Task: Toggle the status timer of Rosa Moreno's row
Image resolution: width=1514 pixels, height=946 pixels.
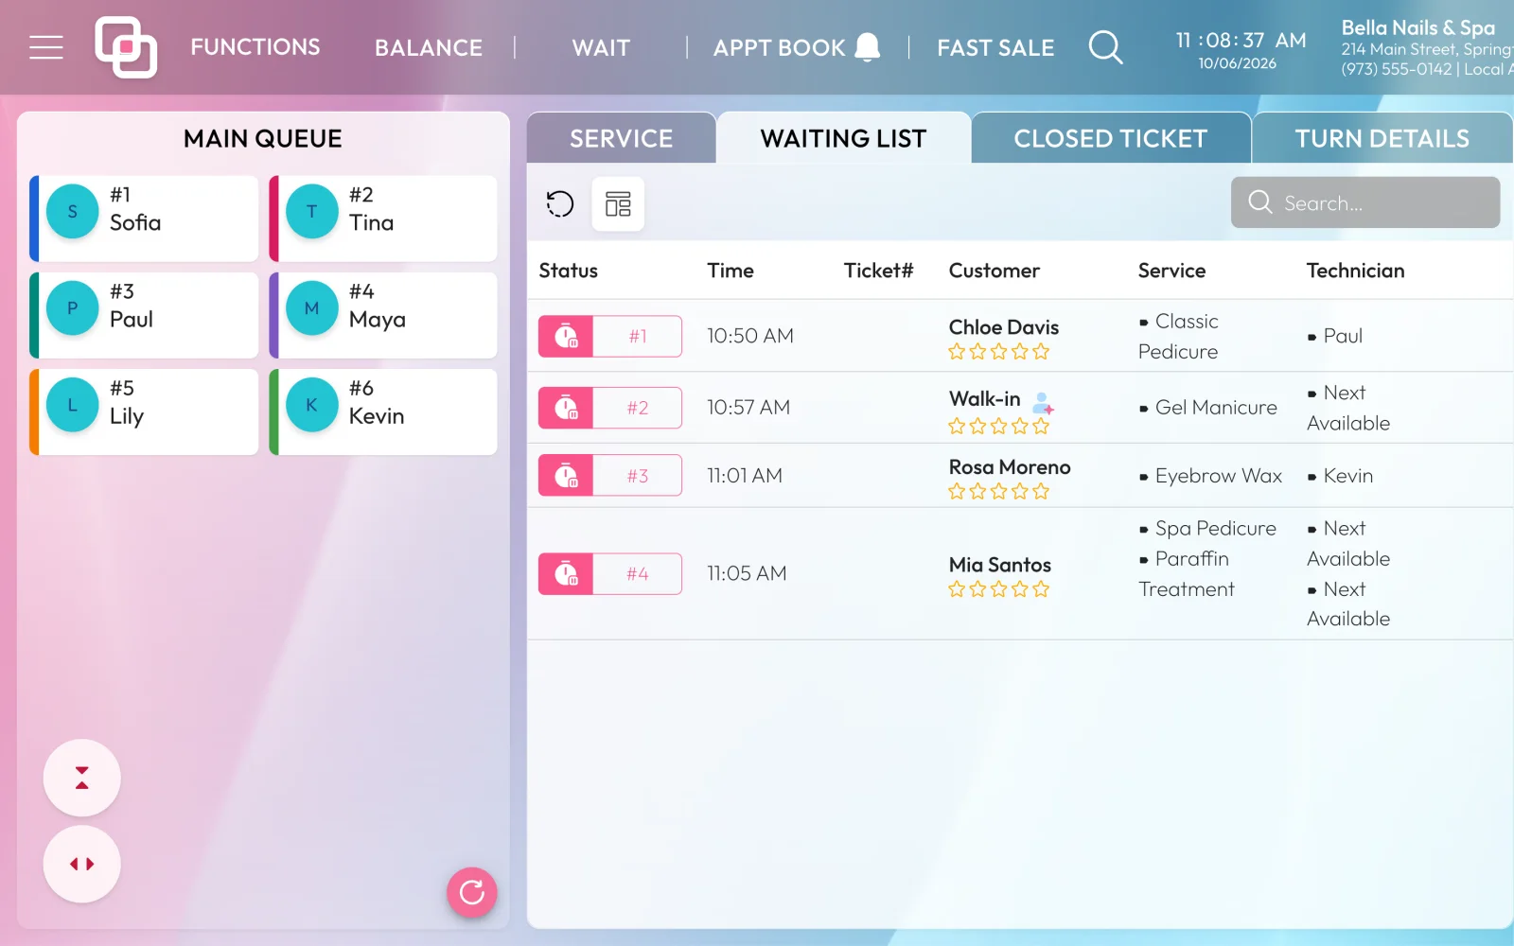Action: click(566, 475)
